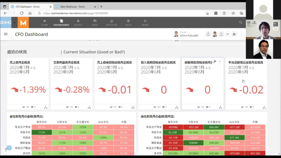Click owner Ichiro Fukusaki avatar
Viewport: 281px width, 158px height.
tap(176, 34)
